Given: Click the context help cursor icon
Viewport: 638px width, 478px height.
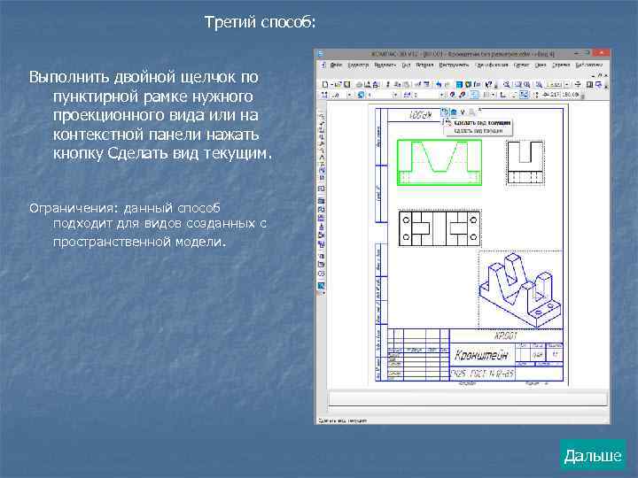Looking at the screenshot, I should pos(489,85).
